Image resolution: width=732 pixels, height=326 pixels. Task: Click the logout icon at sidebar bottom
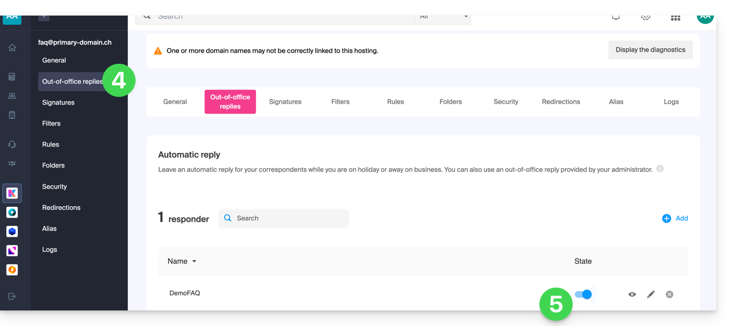pyautogui.click(x=12, y=296)
